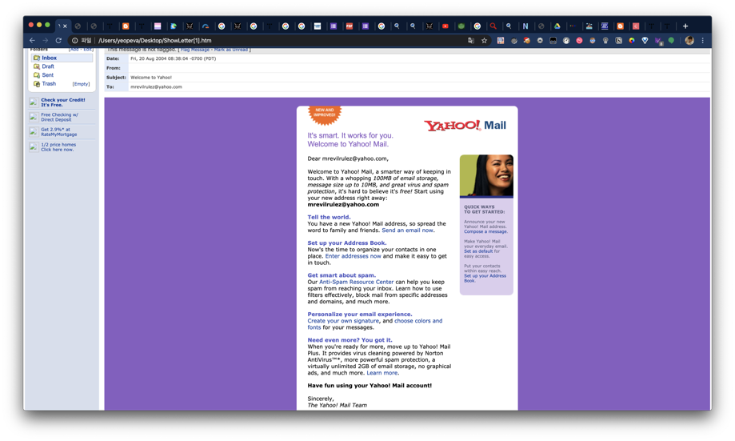The image size is (735, 441).
Task: Click the translate page icon
Action: point(470,40)
